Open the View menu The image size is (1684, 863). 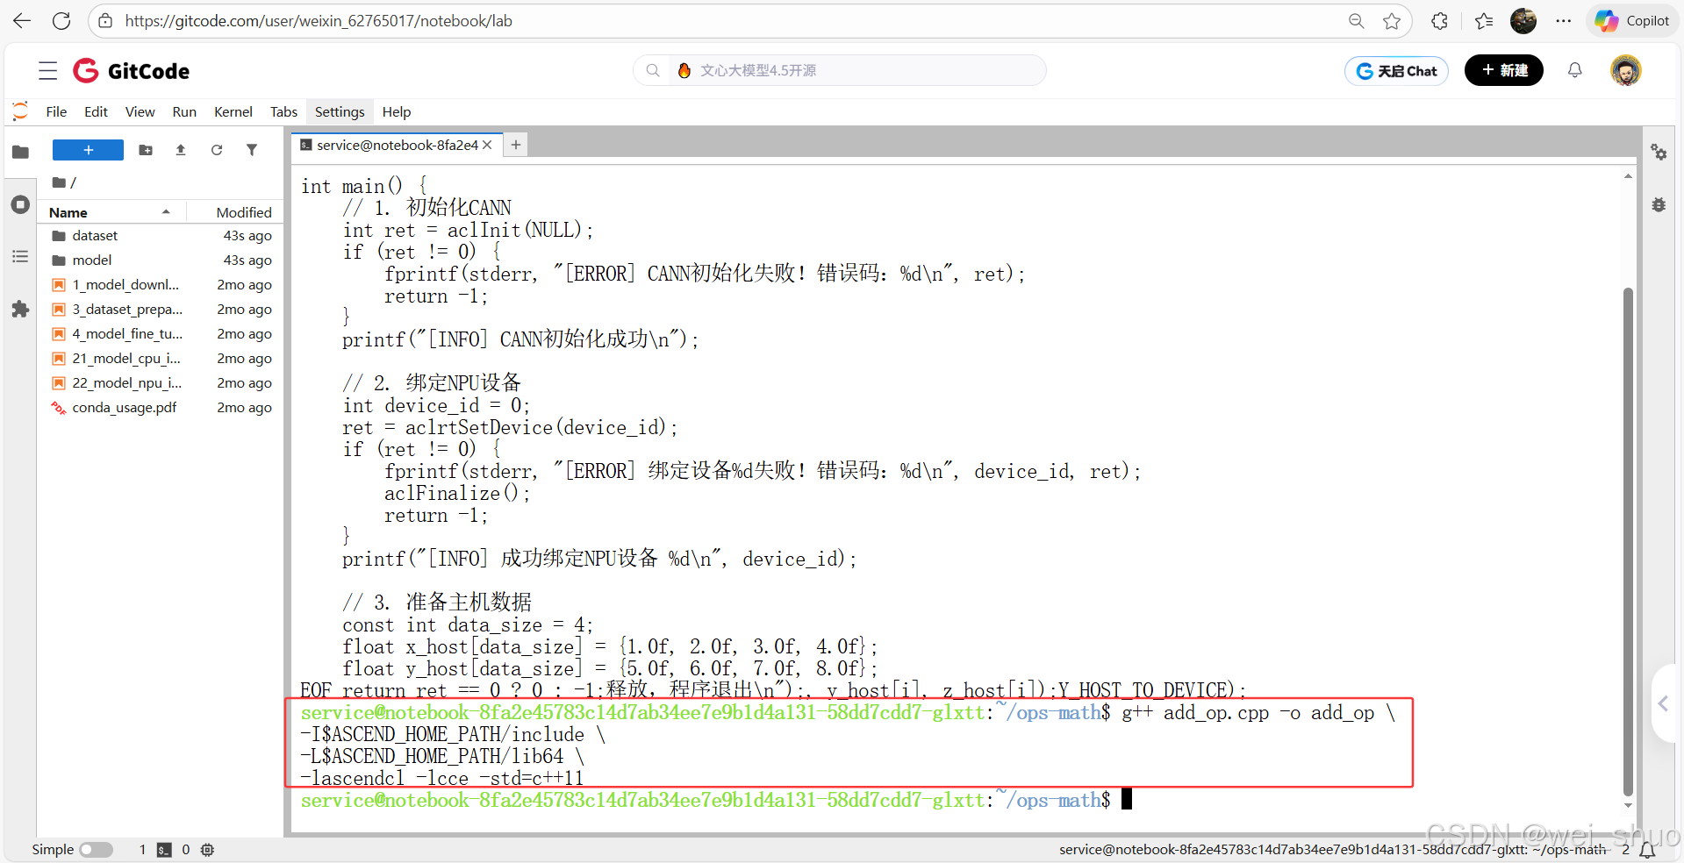tap(140, 111)
